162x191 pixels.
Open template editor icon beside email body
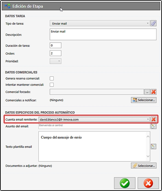tap(154, 146)
